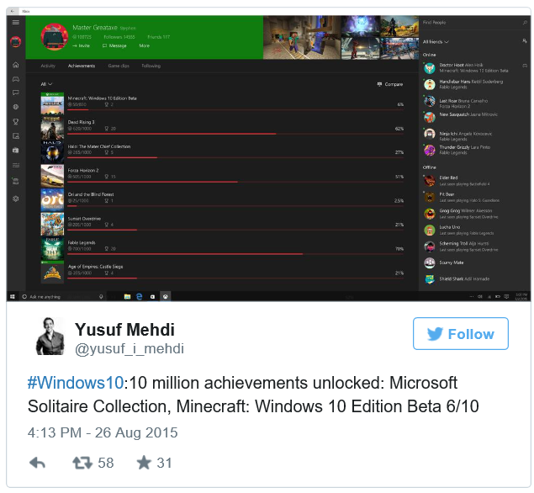The height and width of the screenshot is (493, 534).
Task: Click the Find People search field
Action: click(x=472, y=23)
